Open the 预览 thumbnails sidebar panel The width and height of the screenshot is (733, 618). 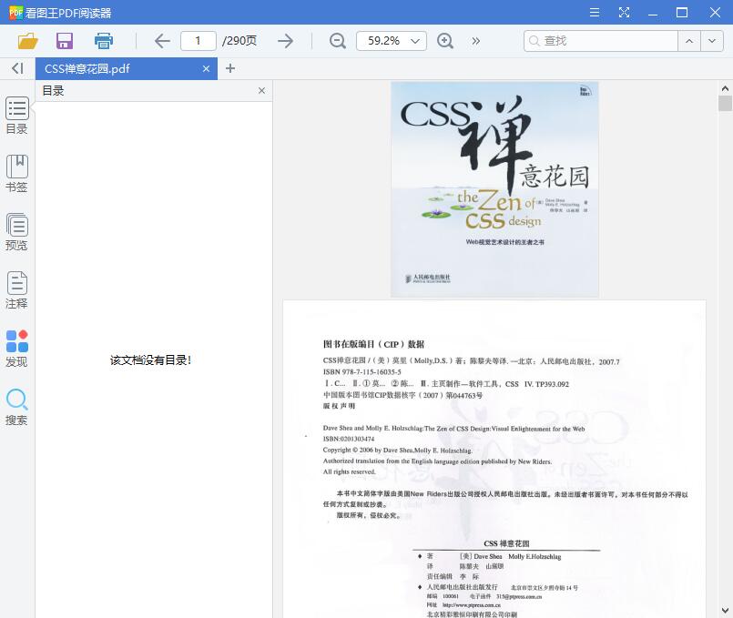tap(16, 232)
